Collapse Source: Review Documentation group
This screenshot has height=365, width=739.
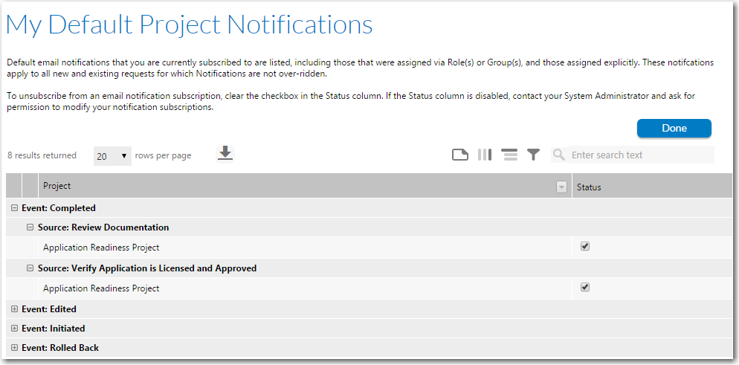tap(30, 227)
